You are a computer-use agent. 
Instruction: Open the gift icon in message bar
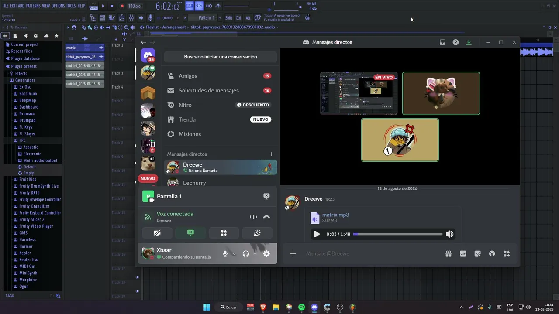tap(449, 253)
